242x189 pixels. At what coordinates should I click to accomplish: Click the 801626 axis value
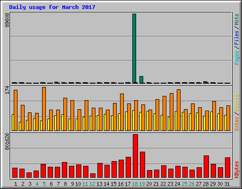(7, 142)
